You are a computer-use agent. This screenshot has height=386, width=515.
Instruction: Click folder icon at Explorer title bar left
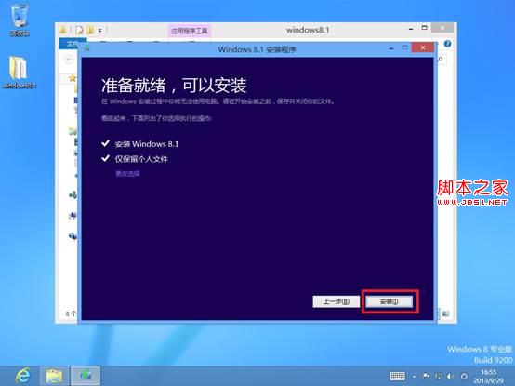point(63,30)
